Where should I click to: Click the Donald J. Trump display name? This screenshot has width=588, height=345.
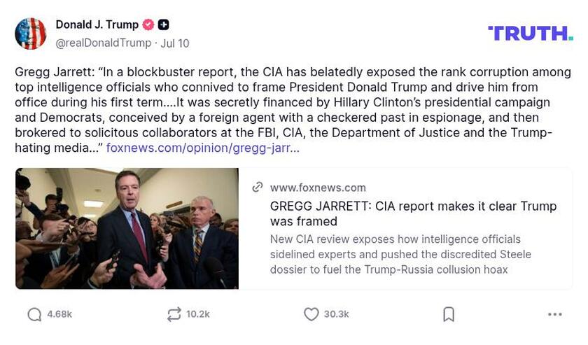point(97,24)
